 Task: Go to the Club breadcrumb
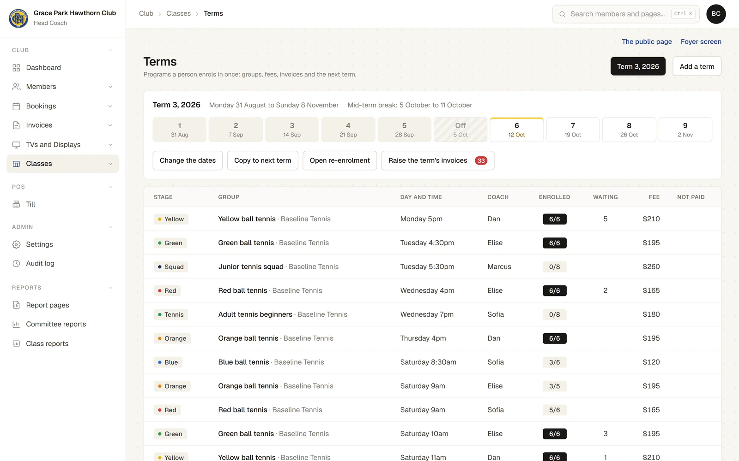(x=146, y=13)
